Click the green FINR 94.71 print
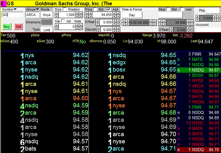Viewport: 221px width, 153px height. (199, 107)
